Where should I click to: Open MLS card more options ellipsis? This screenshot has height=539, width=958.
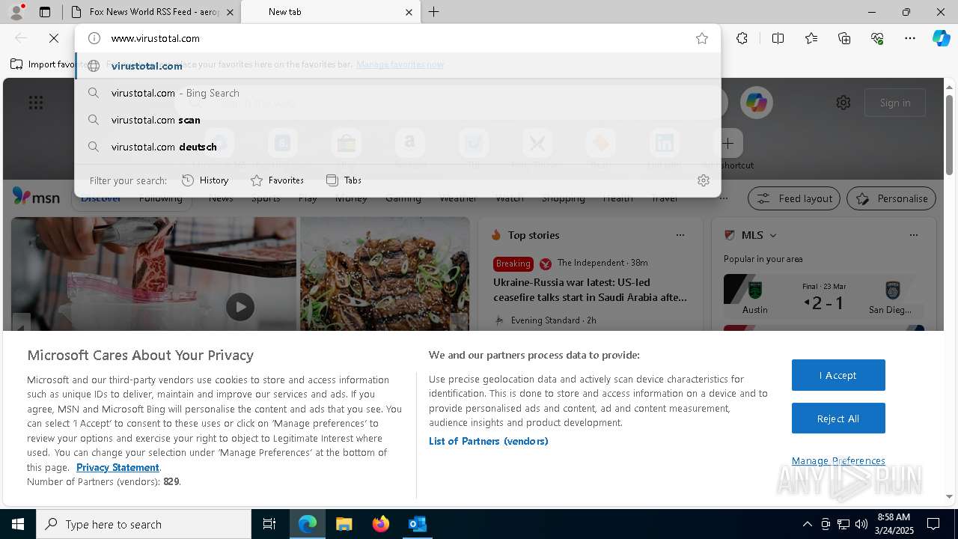click(x=914, y=235)
